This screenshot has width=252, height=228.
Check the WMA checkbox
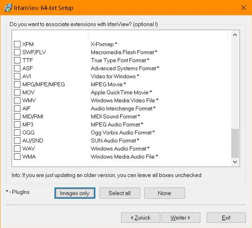17,157
